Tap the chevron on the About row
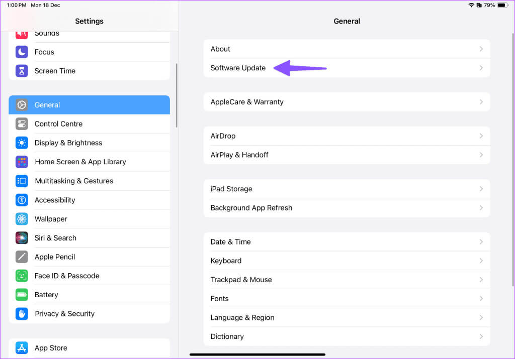 (x=481, y=49)
